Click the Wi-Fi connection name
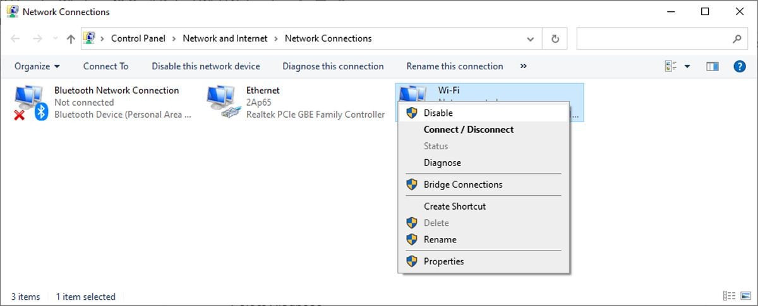The image size is (758, 306). coord(448,91)
